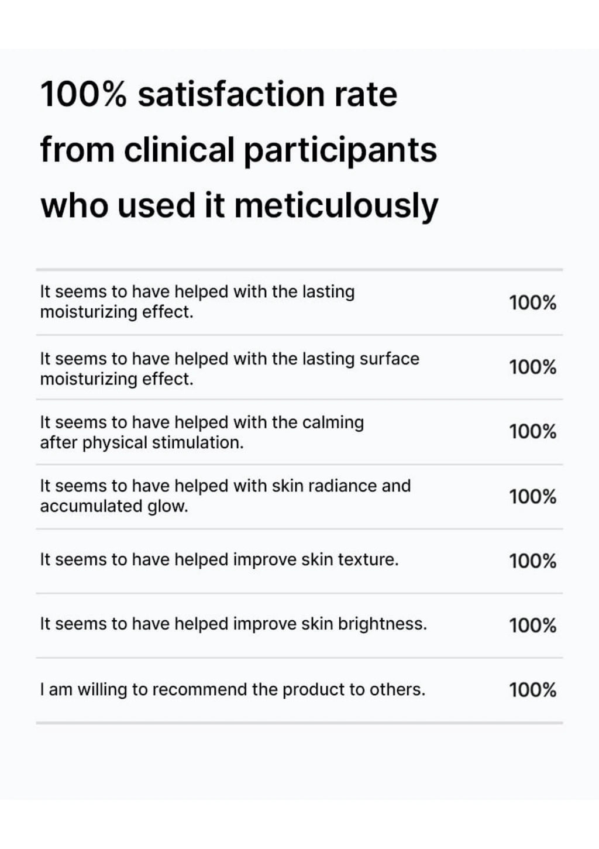The image size is (599, 849).
Task: Click the word 'meticulously' in the heading
Action: 336,207
